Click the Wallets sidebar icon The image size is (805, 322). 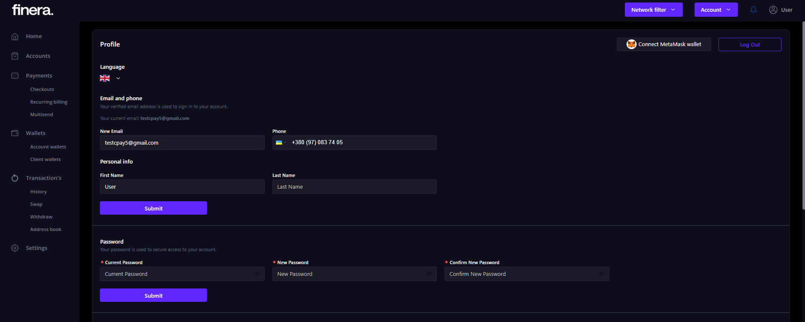pos(15,133)
